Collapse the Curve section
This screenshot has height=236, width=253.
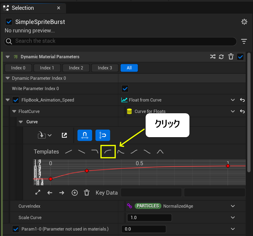point(21,122)
